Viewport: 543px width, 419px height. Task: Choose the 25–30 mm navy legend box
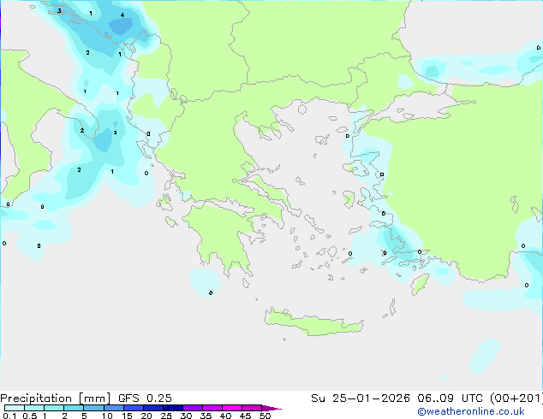172,408
